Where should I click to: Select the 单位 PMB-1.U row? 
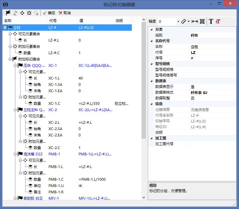point(67,186)
